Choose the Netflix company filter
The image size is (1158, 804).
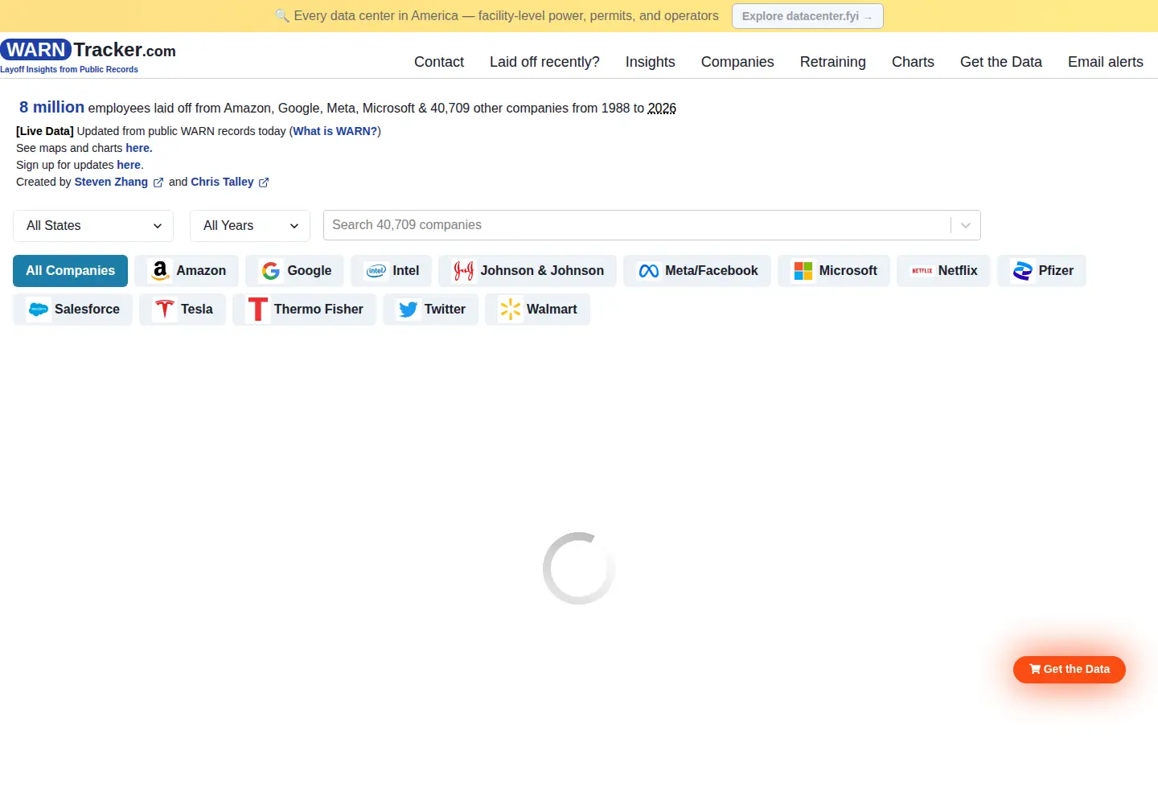tap(944, 271)
